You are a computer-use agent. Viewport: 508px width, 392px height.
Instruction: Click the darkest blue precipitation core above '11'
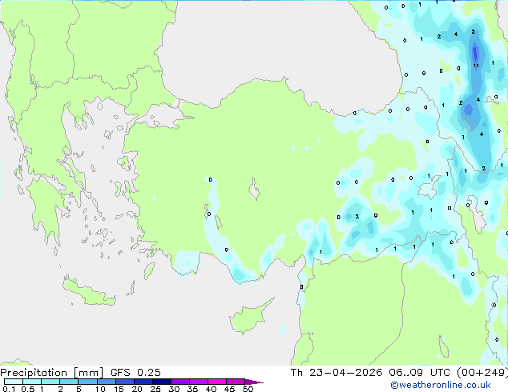475,54
